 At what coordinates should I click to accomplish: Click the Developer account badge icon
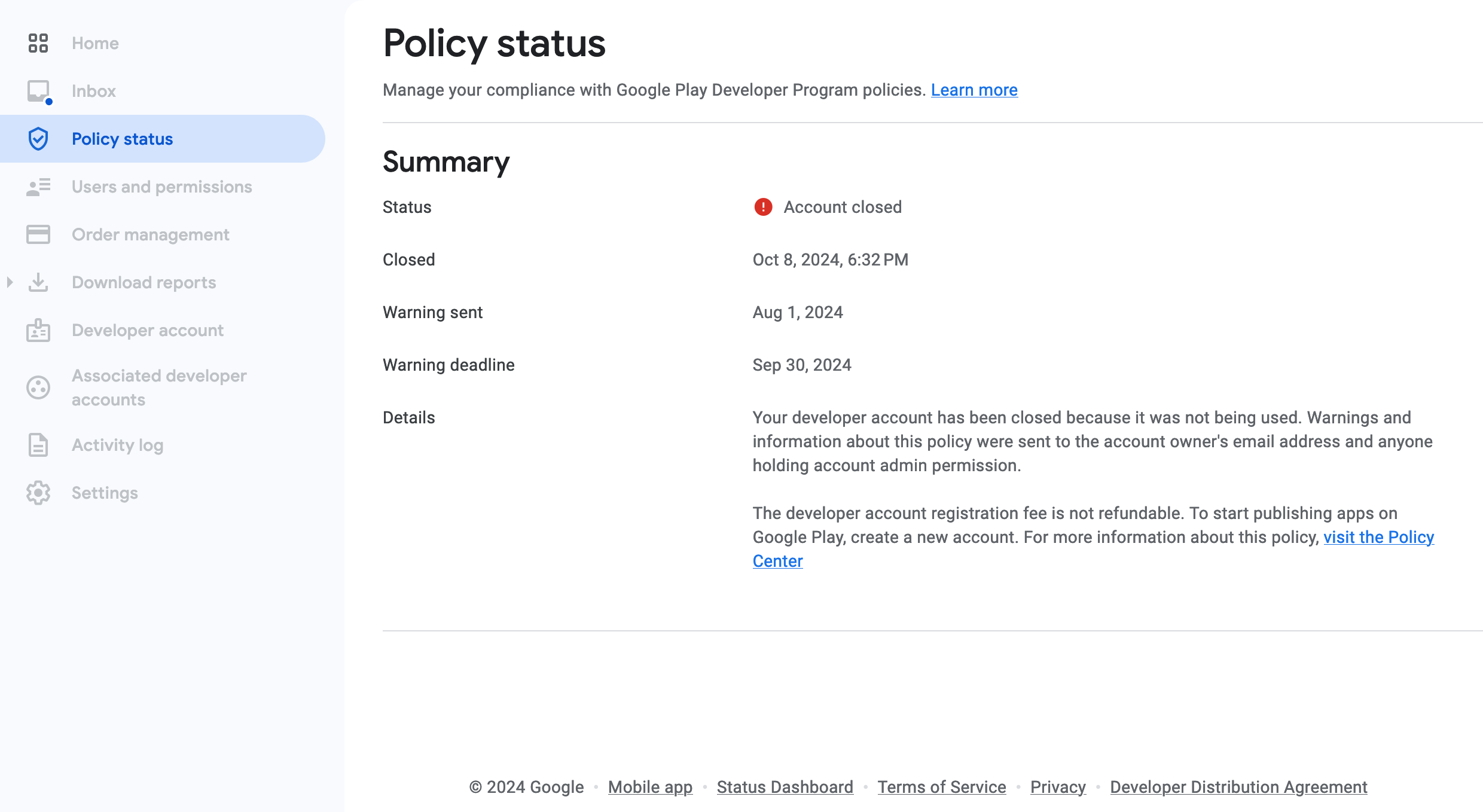click(38, 330)
